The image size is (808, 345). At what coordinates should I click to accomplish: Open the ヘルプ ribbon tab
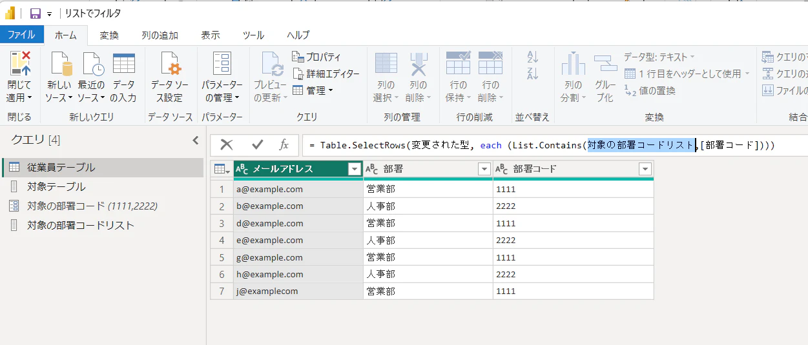[x=298, y=35]
